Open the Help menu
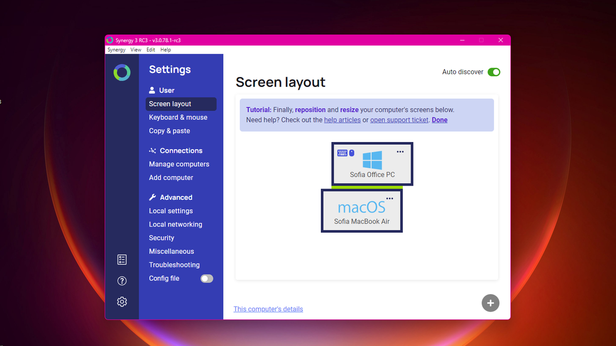 165,49
